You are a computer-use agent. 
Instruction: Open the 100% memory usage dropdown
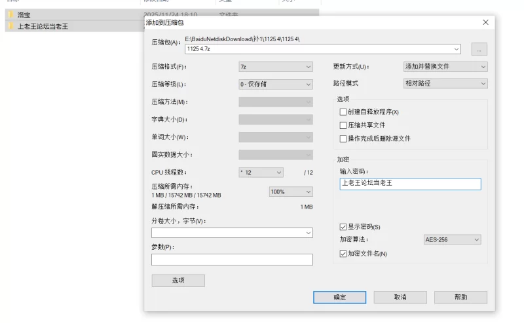(x=291, y=192)
